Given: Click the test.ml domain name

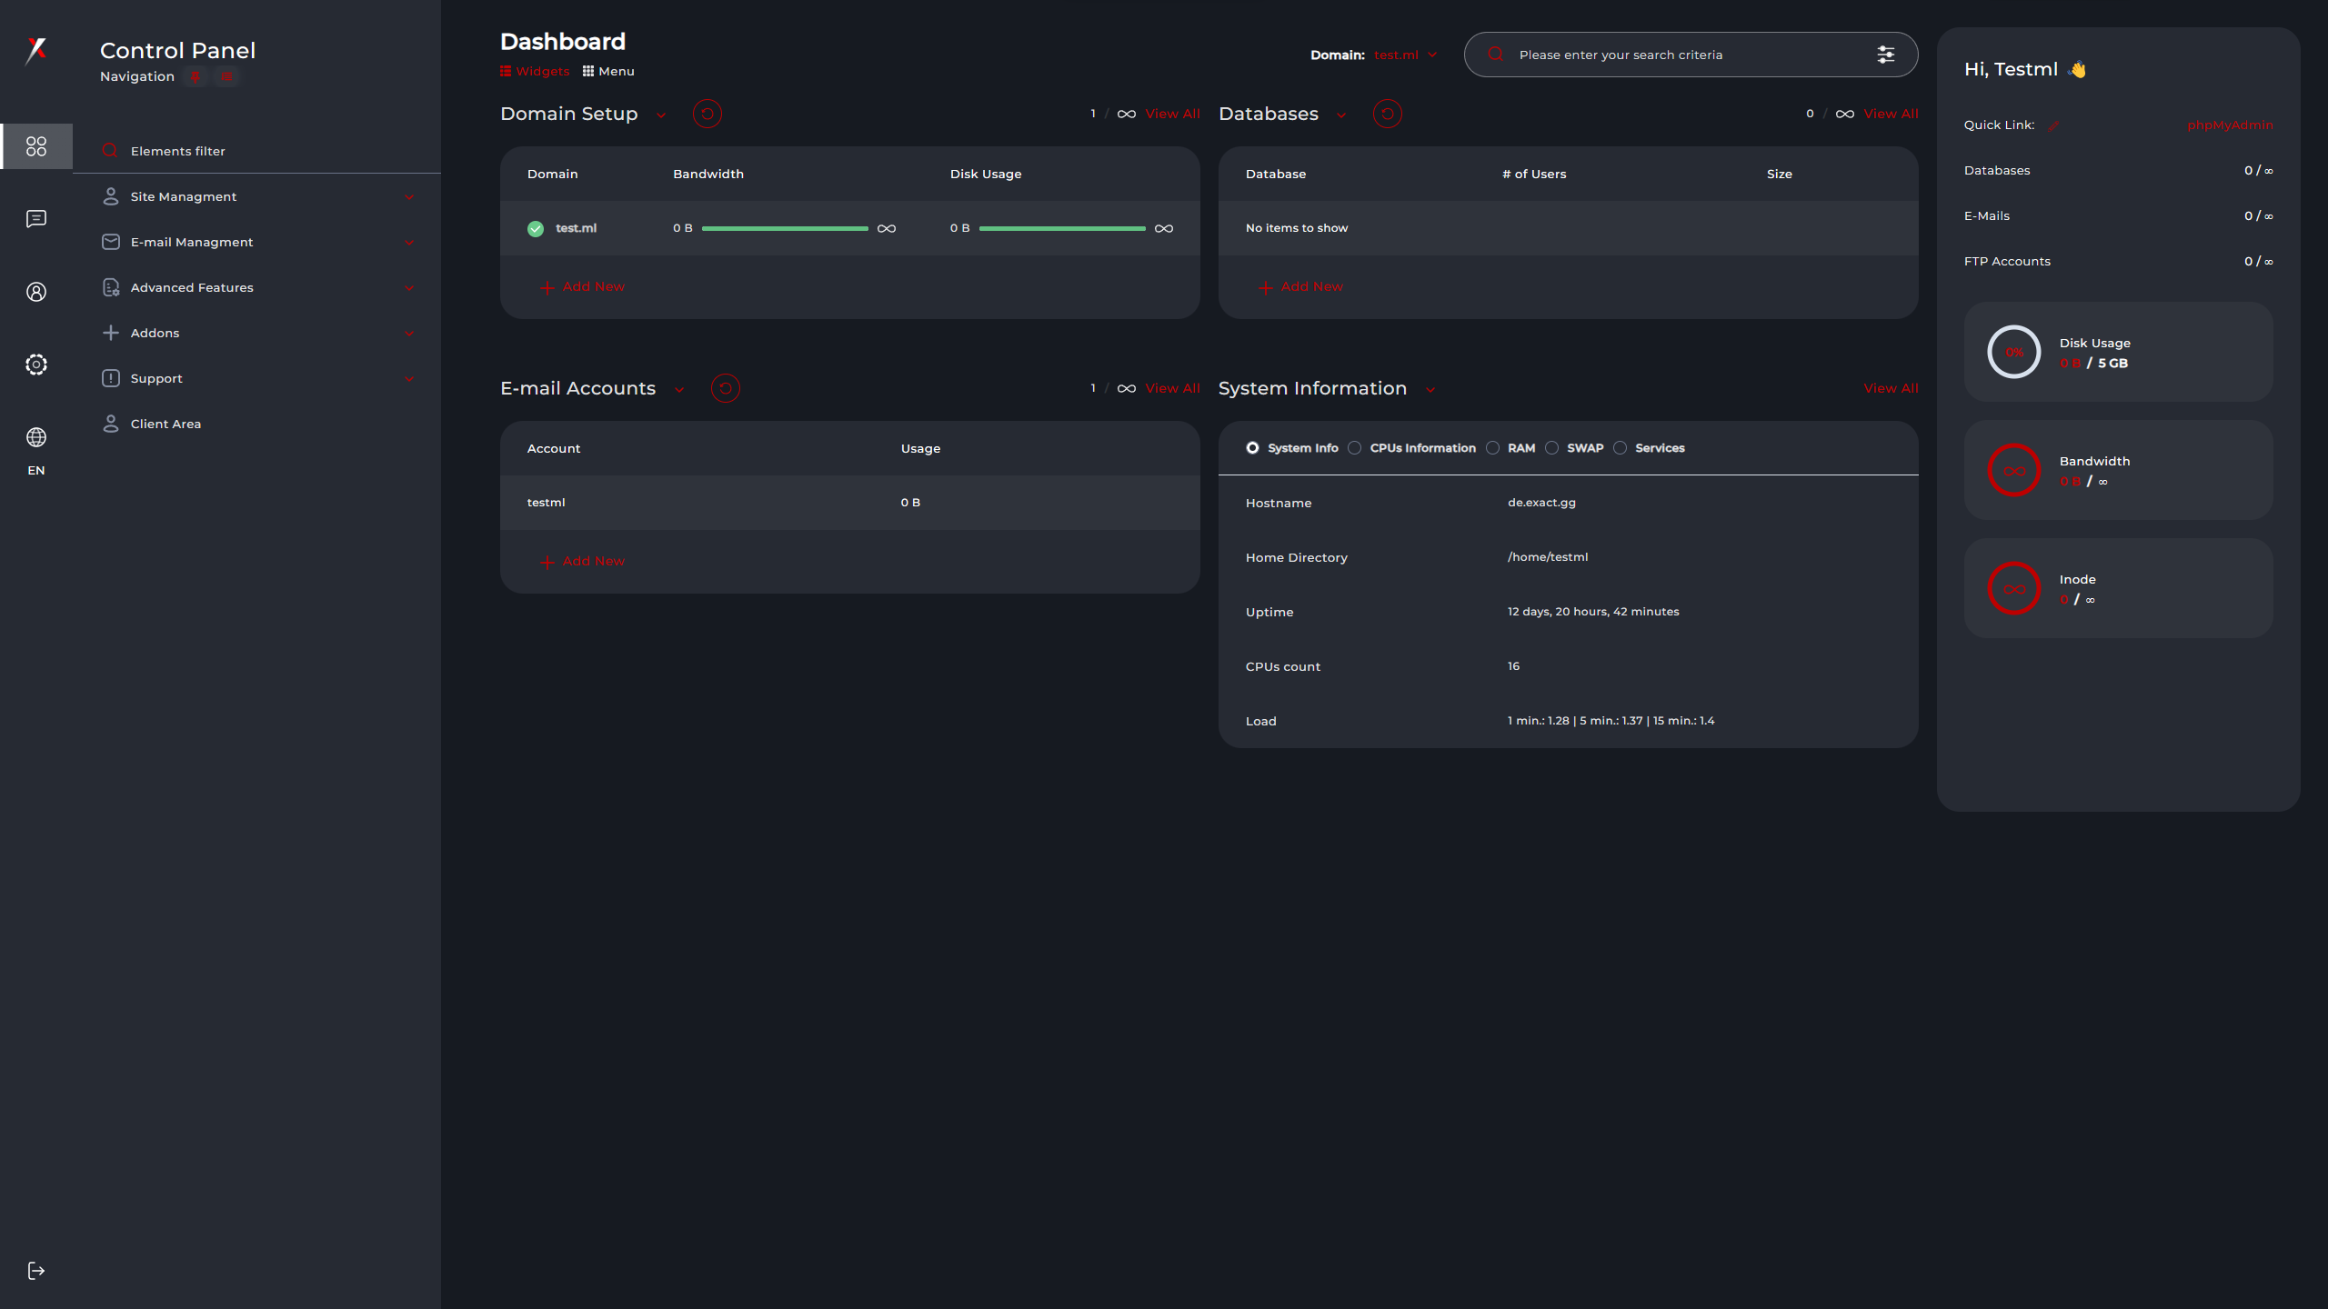Looking at the screenshot, I should pyautogui.click(x=577, y=228).
